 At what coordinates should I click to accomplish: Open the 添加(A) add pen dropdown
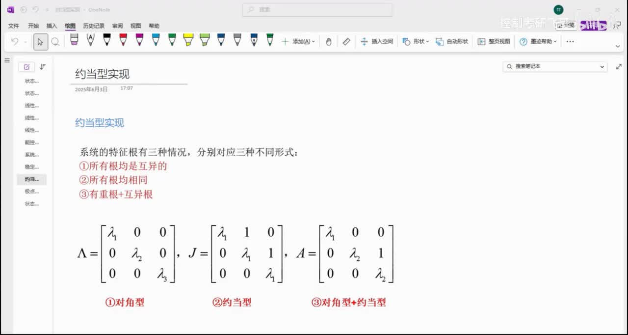pos(298,42)
